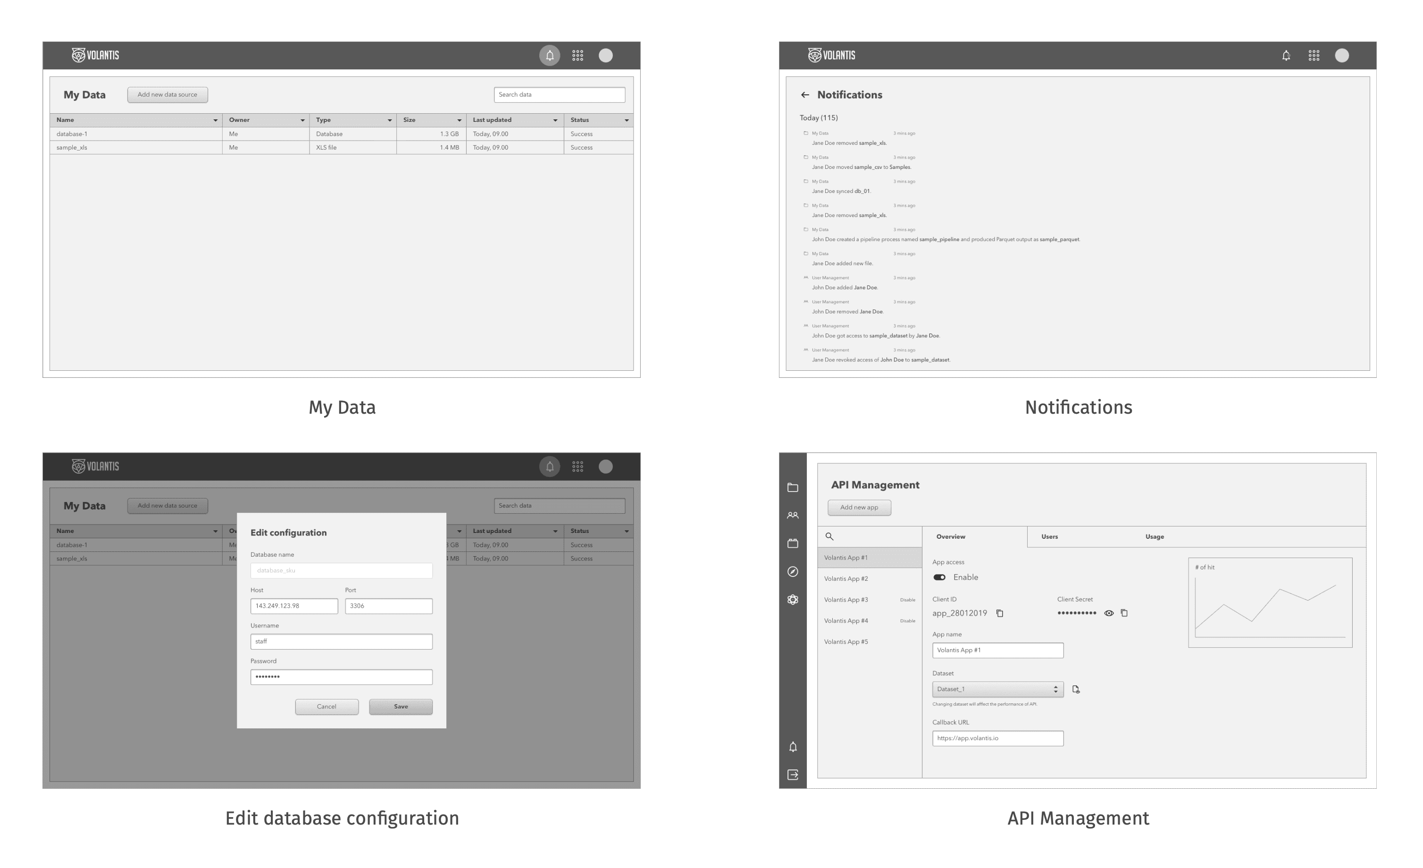Image resolution: width=1423 pixels, height=868 pixels.
Task: Click search magnifier above Volantis app list
Action: (x=829, y=536)
